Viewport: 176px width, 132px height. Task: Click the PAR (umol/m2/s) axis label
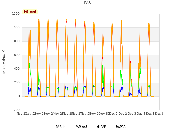pyautogui.click(x=4, y=62)
